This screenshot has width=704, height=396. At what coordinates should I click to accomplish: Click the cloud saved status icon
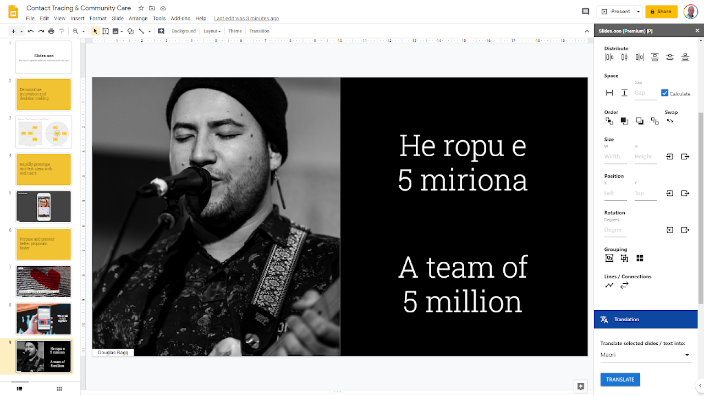coord(163,8)
